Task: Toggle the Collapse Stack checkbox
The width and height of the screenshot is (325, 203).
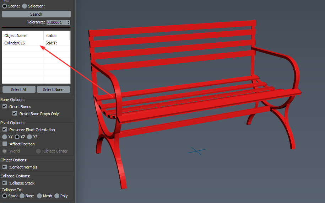Action: point(5,183)
